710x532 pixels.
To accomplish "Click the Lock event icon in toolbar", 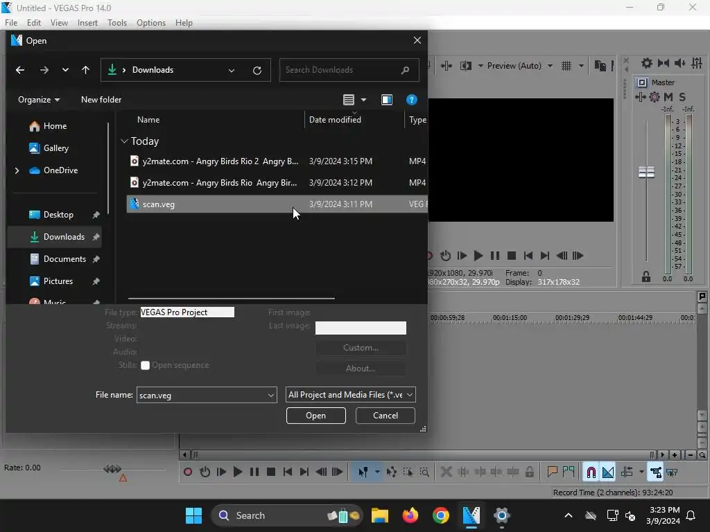I will [x=529, y=472].
